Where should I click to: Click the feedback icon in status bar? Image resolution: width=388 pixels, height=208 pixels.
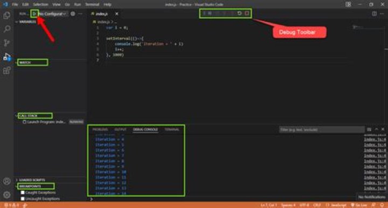pos(374,205)
